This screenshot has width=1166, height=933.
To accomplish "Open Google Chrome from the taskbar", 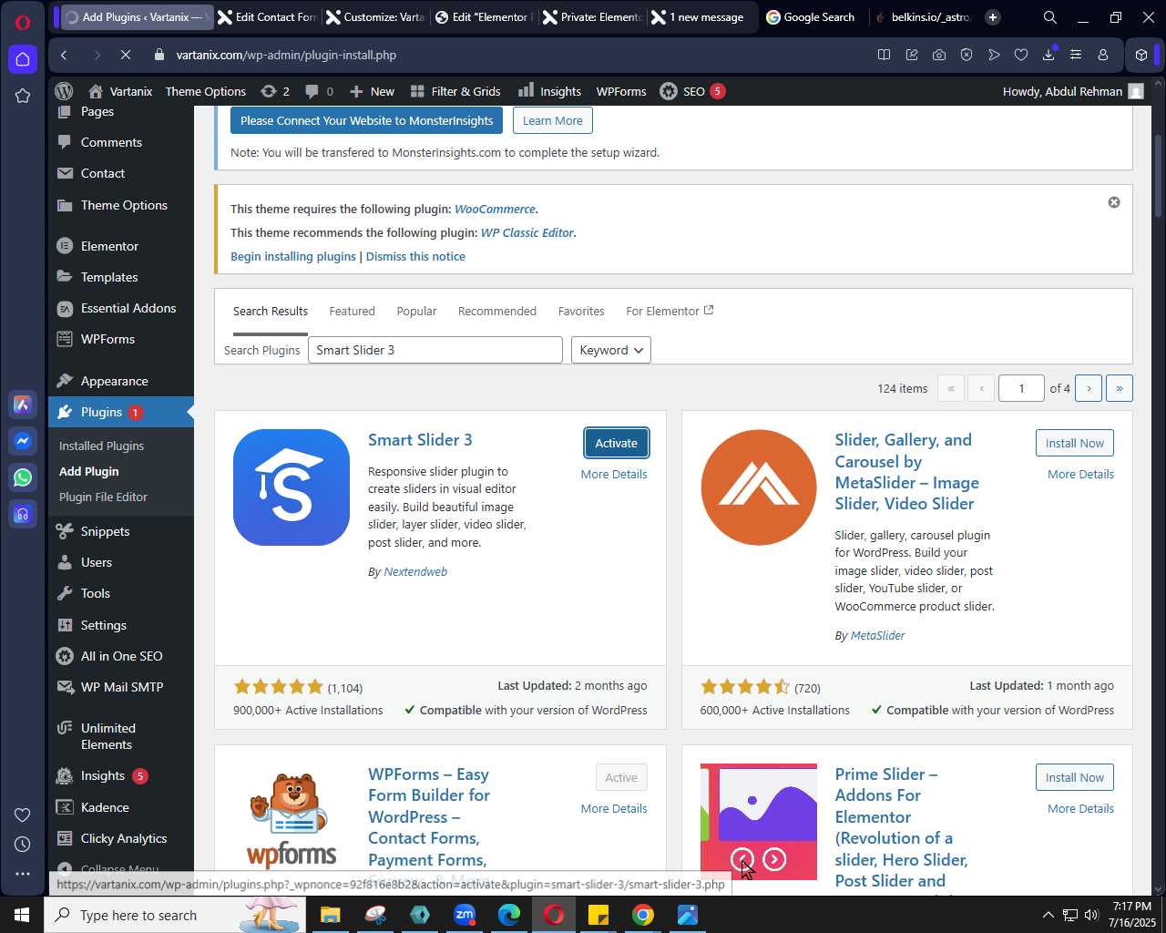I will [x=643, y=915].
